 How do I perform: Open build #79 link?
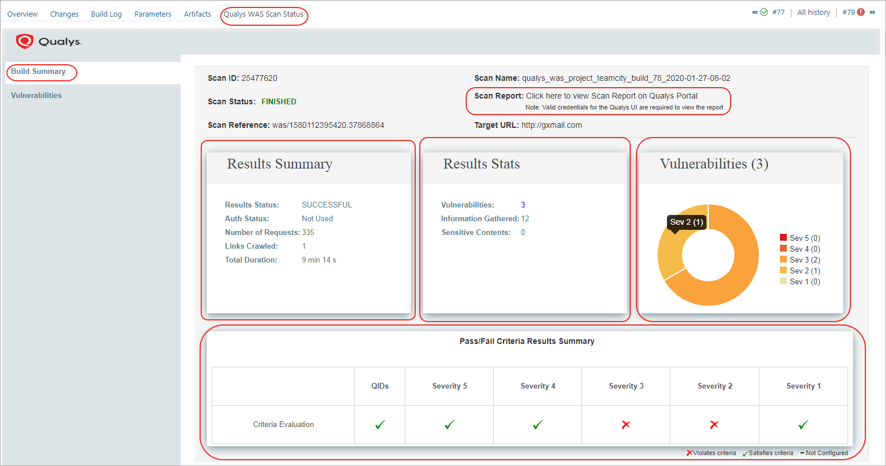pyautogui.click(x=848, y=12)
